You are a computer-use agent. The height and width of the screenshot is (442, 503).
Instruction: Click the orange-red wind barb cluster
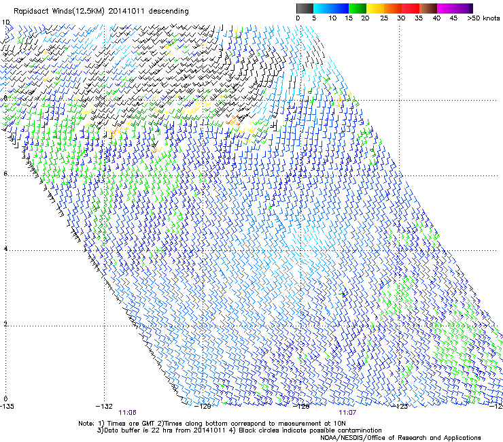(x=232, y=120)
